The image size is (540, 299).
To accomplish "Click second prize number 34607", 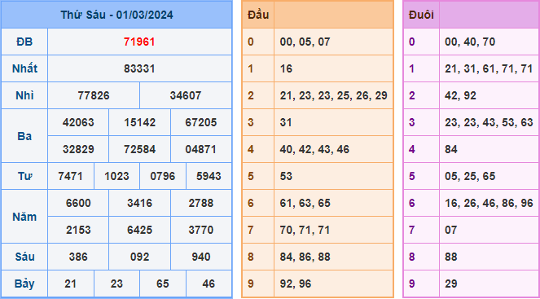I will coord(186,95).
